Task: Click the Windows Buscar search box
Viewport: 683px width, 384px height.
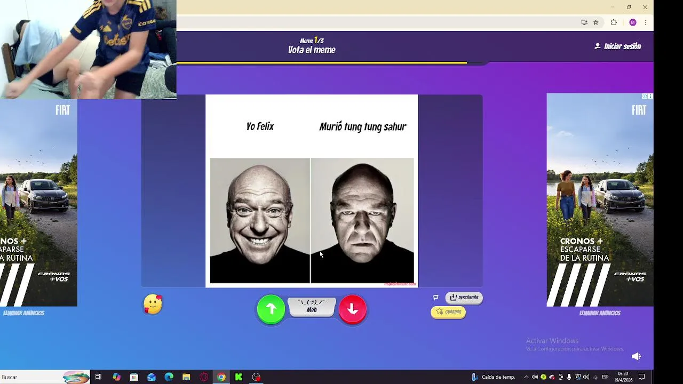Action: click(x=45, y=377)
